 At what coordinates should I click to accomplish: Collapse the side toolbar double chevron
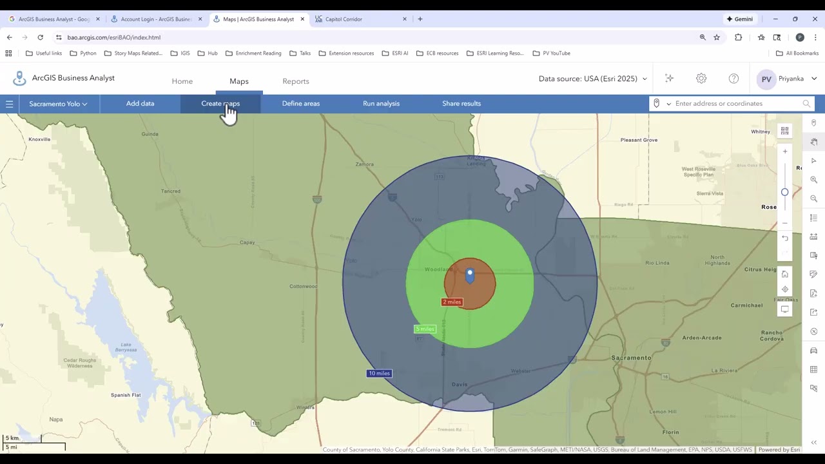[813, 442]
